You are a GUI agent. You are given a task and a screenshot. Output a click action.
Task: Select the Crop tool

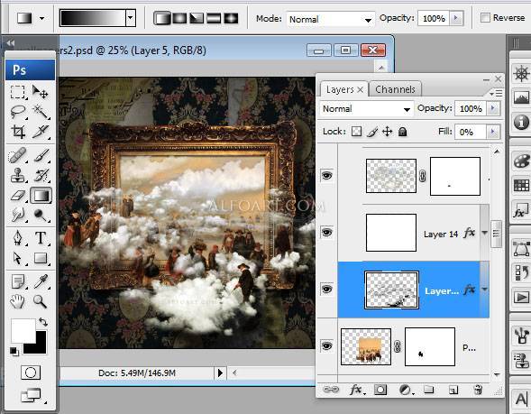click(x=18, y=132)
